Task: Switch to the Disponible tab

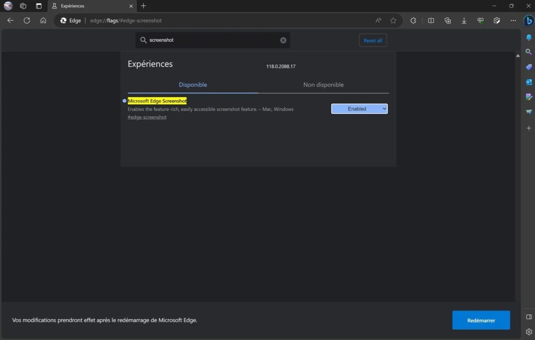Action: (193, 85)
